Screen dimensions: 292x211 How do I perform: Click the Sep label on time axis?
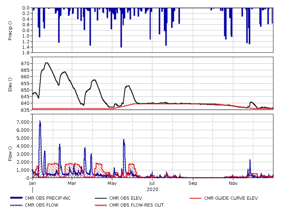[x=193, y=183]
